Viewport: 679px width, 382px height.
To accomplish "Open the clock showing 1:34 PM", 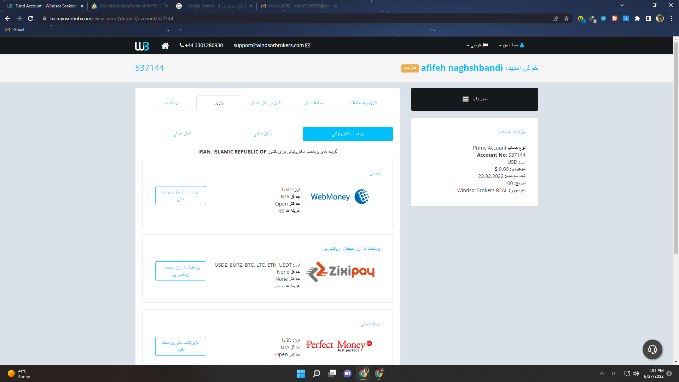I will tap(654, 374).
